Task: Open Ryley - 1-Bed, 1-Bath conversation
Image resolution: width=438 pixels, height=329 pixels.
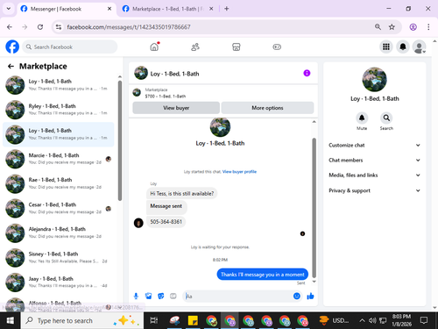Action: point(59,110)
